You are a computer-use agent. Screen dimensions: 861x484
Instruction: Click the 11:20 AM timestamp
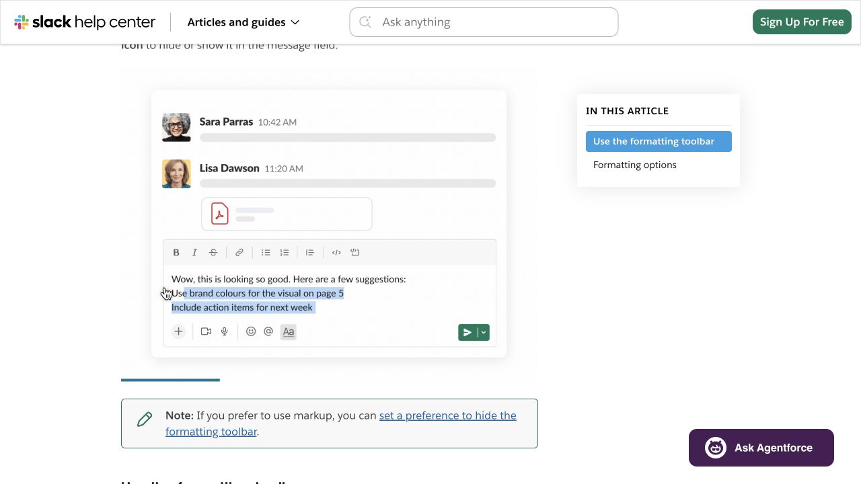[x=284, y=169]
